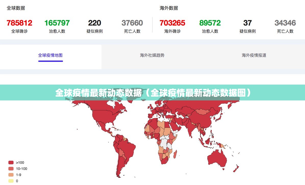Open the 海外疫情报道 tab

[x=254, y=55]
